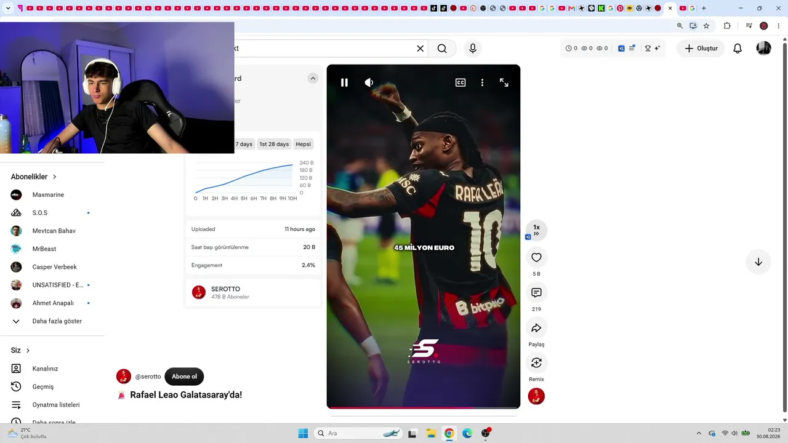Open a new Chrome tab

(704, 8)
